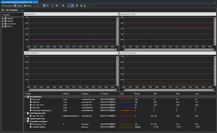This screenshot has width=217, height=133.
Task: Click System under Test horizontal zoom bar
Action: coord(72,90)
